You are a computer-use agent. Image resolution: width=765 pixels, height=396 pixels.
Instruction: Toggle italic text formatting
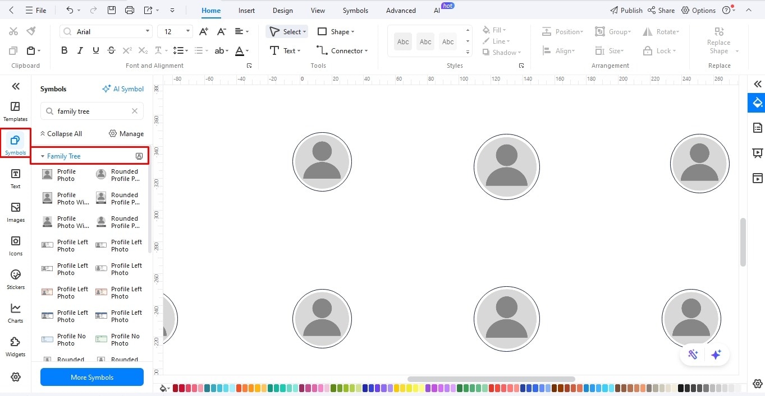(80, 50)
